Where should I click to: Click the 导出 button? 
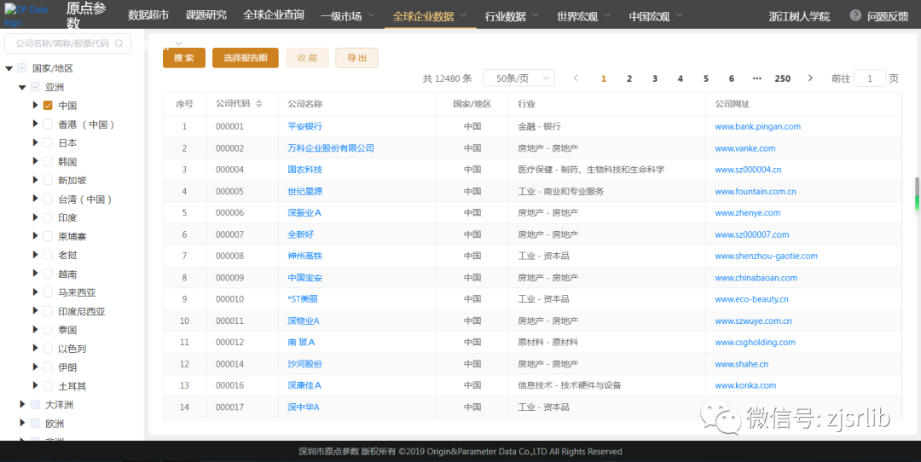point(356,57)
